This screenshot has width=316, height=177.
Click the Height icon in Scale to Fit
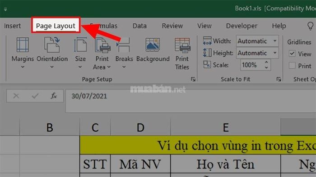[207, 53]
